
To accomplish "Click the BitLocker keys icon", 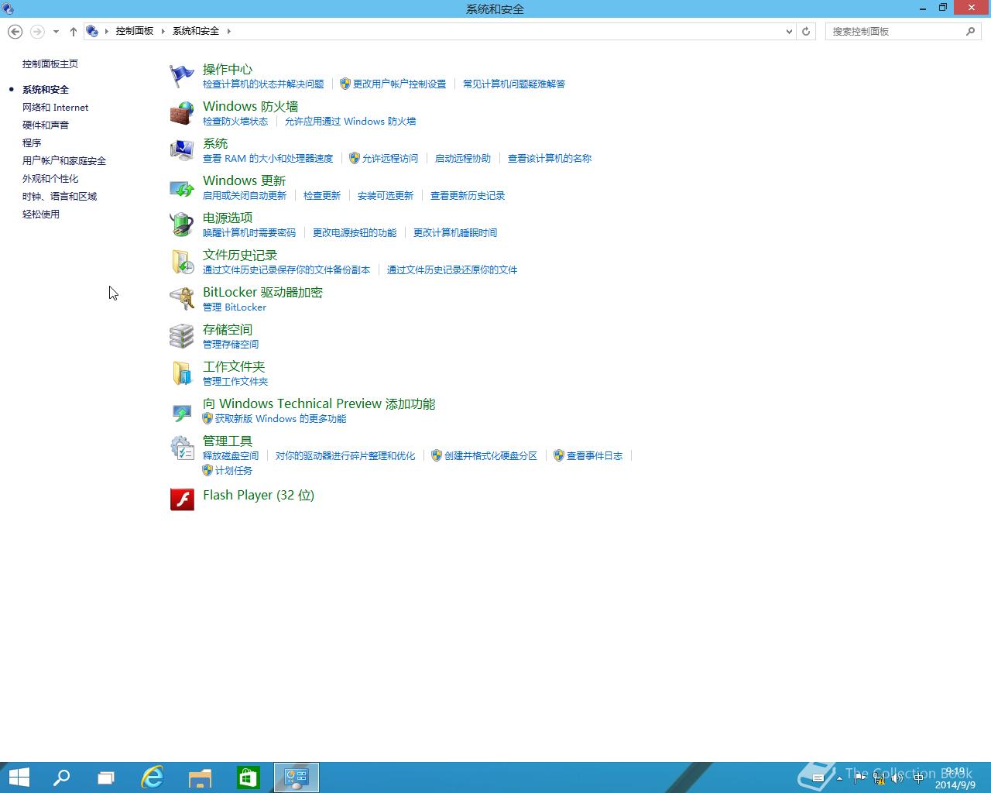I will click(182, 299).
